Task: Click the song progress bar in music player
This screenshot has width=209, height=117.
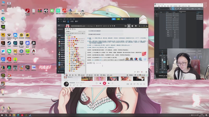Action: point(104,86)
